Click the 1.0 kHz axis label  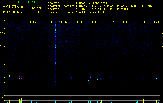pyautogui.click(x=2, y=46)
